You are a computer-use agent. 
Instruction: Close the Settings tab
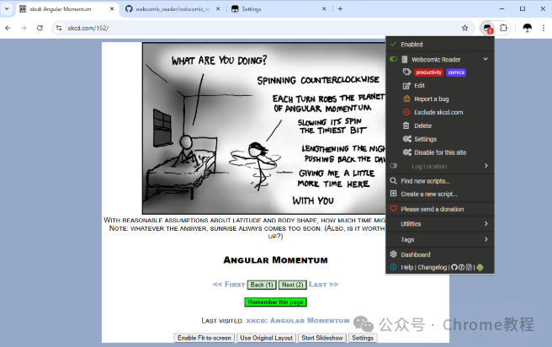[324, 8]
